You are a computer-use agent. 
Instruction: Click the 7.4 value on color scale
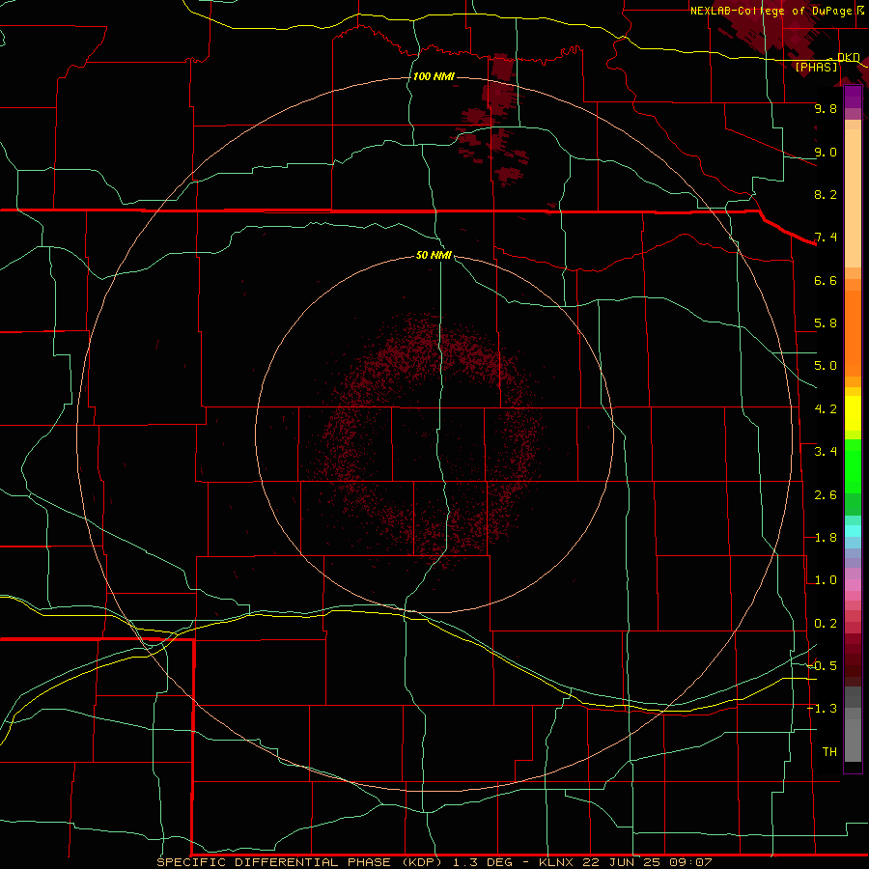[x=826, y=238]
